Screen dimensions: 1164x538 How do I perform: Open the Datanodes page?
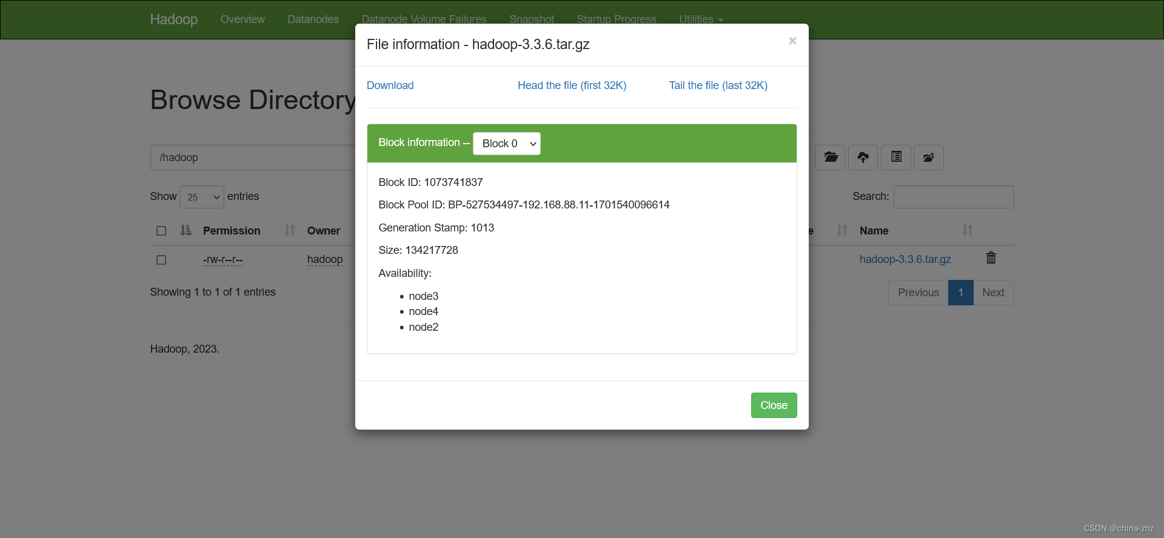pyautogui.click(x=313, y=19)
